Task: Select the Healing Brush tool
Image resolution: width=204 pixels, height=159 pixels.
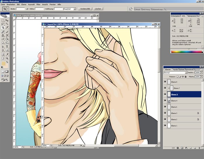Action: pos(3,32)
